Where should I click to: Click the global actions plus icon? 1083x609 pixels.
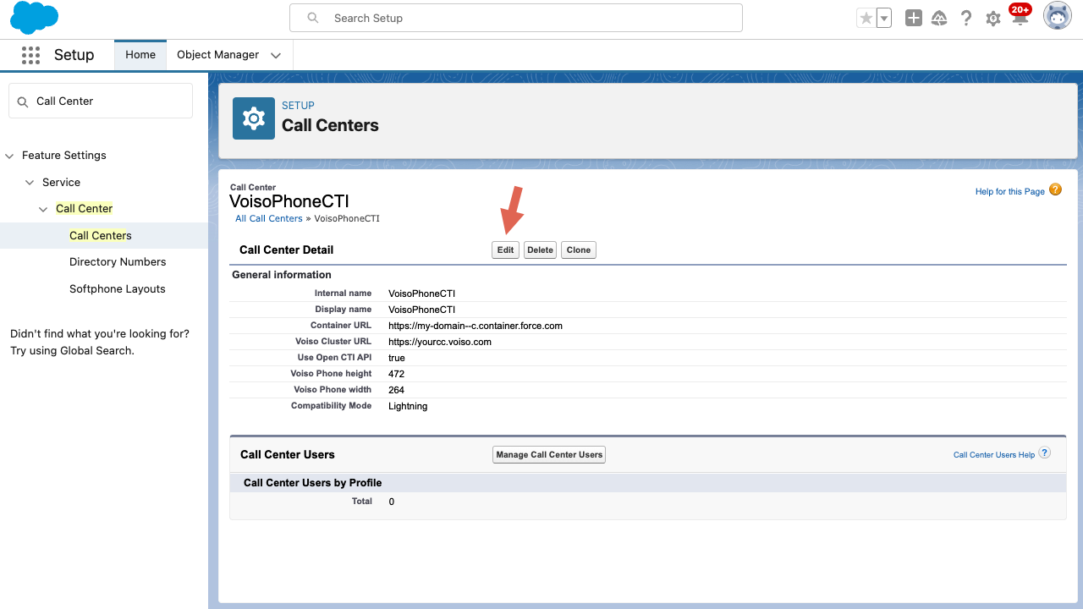pos(914,18)
